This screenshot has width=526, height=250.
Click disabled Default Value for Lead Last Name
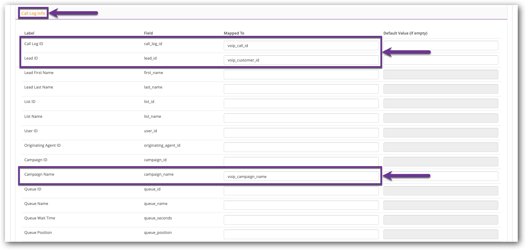[441, 89]
